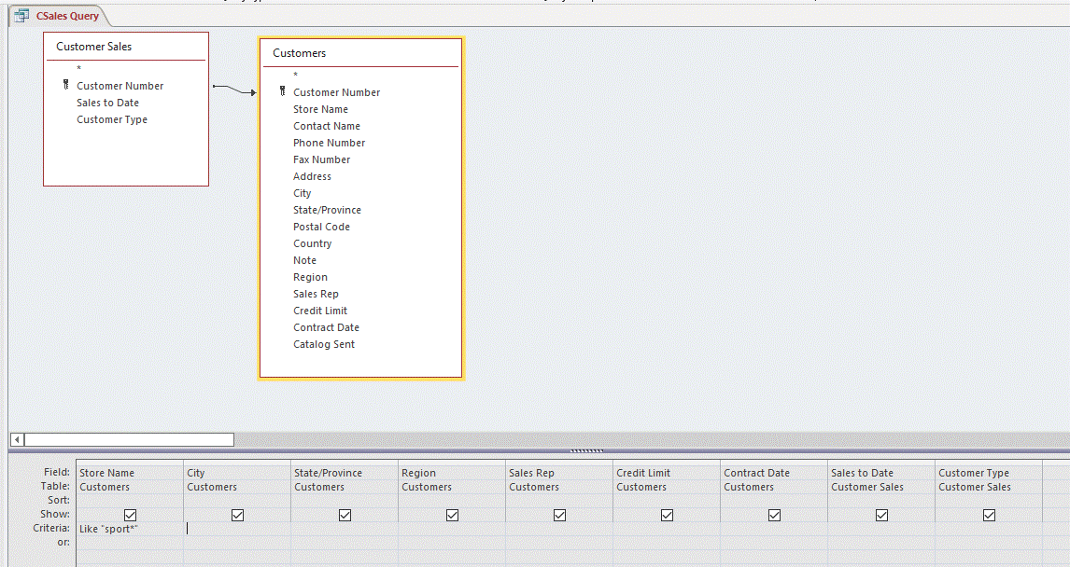Toggle Show for the Sales Rep column
The image size is (1070, 567).
(559, 514)
